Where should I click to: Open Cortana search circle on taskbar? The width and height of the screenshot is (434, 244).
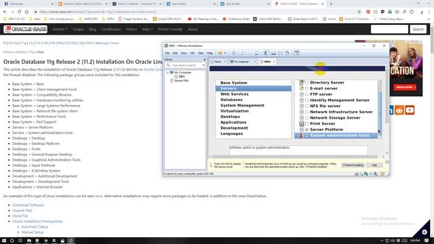click(12, 241)
